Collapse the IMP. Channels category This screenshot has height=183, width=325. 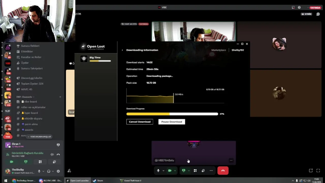point(25,97)
